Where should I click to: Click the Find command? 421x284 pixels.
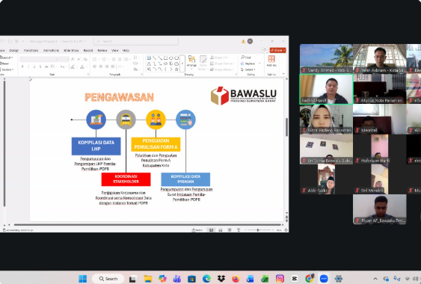pyautogui.click(x=246, y=58)
